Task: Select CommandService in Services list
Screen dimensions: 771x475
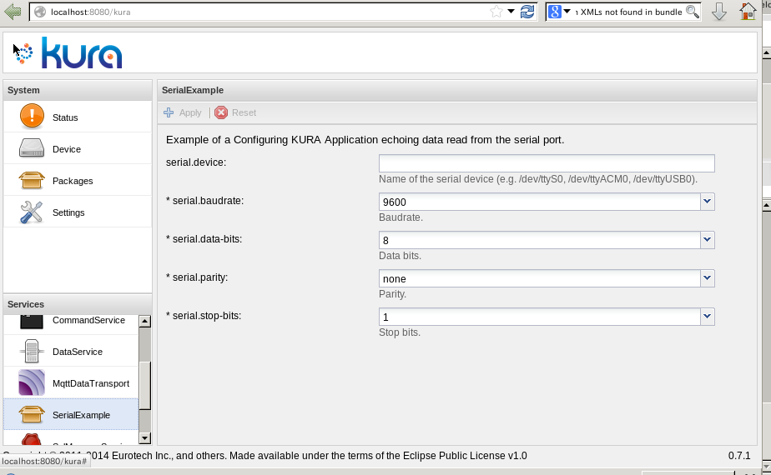Action: click(88, 320)
